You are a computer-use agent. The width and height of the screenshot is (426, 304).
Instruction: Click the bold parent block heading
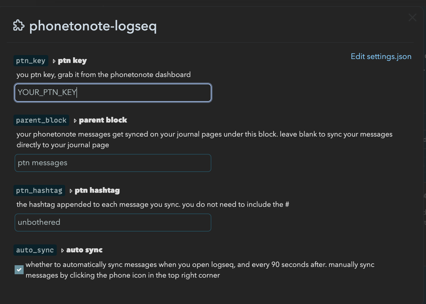tap(103, 120)
